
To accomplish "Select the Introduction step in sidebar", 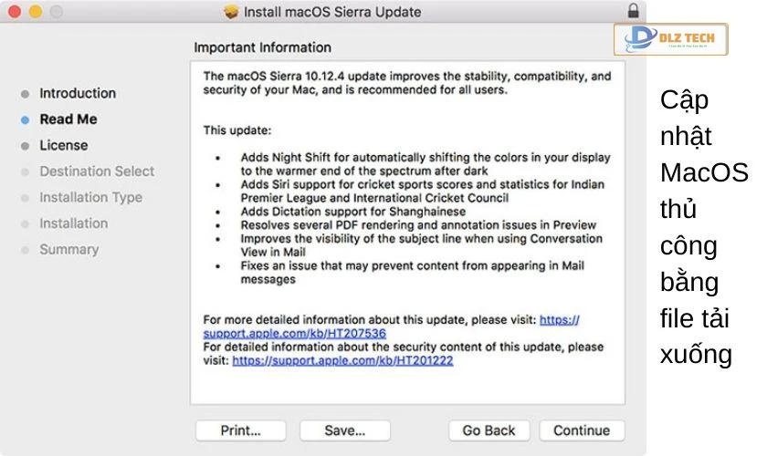I will pos(78,93).
